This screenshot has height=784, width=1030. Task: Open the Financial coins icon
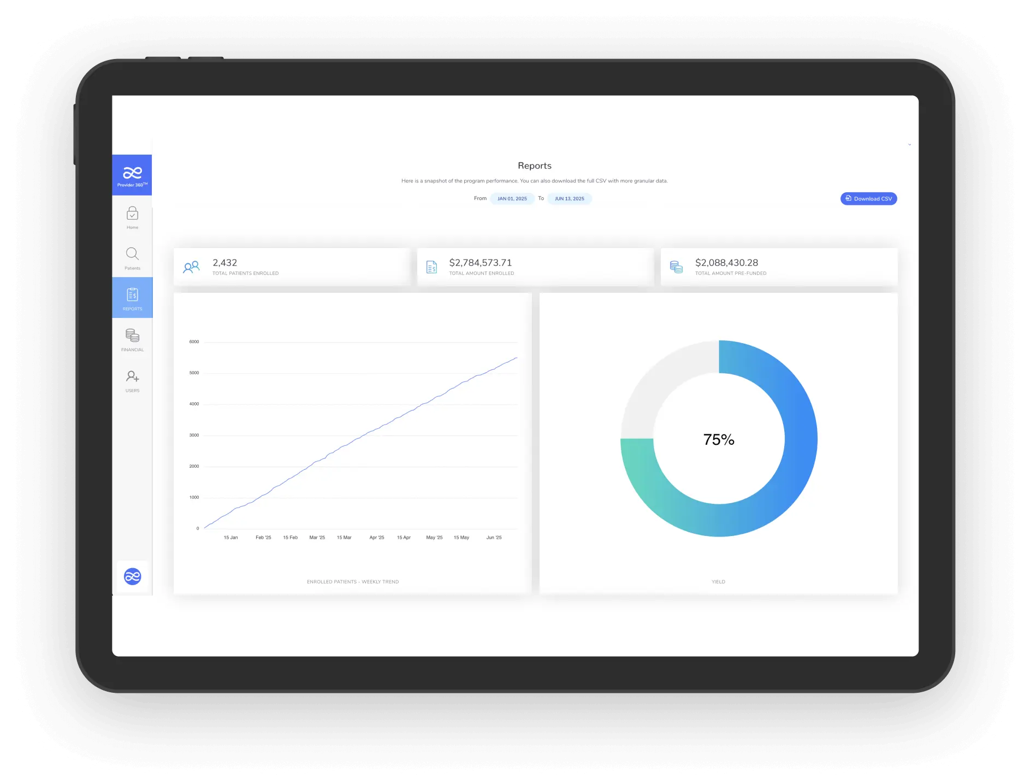coord(132,335)
